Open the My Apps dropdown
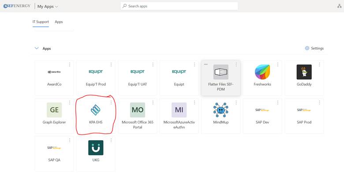Viewport: 344px width, 178px height. coord(48,6)
